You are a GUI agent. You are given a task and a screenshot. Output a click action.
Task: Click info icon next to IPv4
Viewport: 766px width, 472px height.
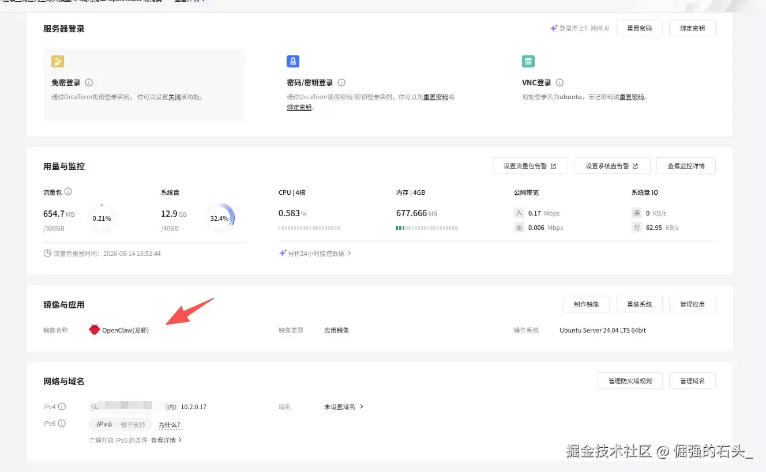pos(62,406)
